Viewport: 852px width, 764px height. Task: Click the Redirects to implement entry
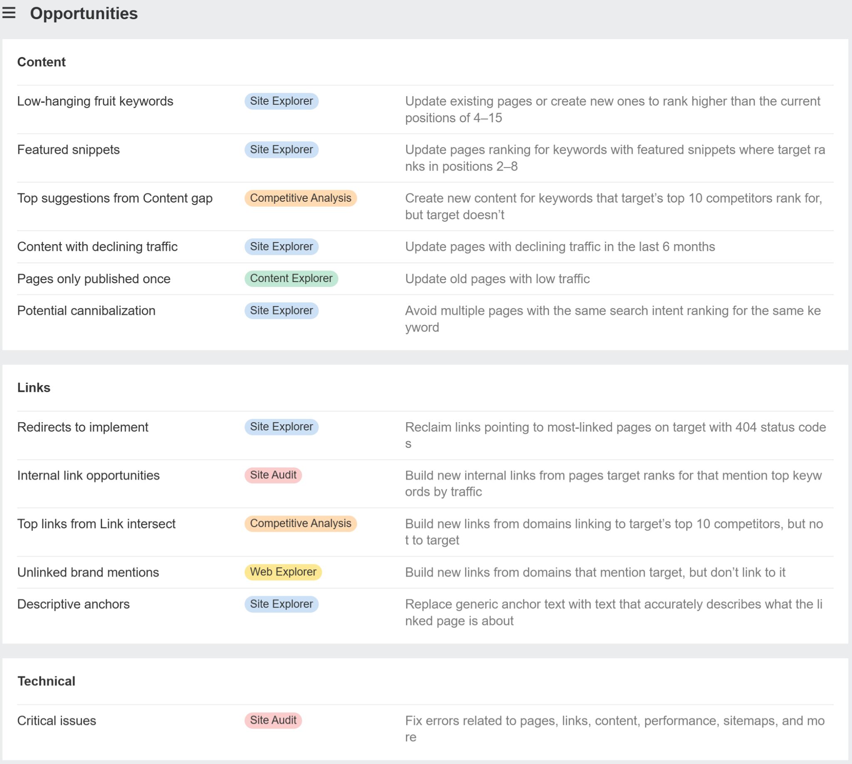pyautogui.click(x=82, y=426)
